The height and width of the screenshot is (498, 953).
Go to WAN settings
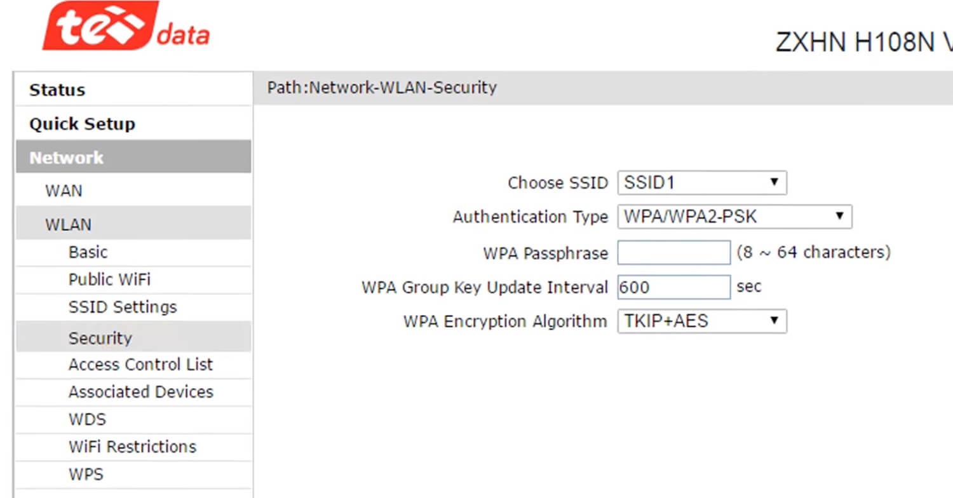(x=64, y=191)
